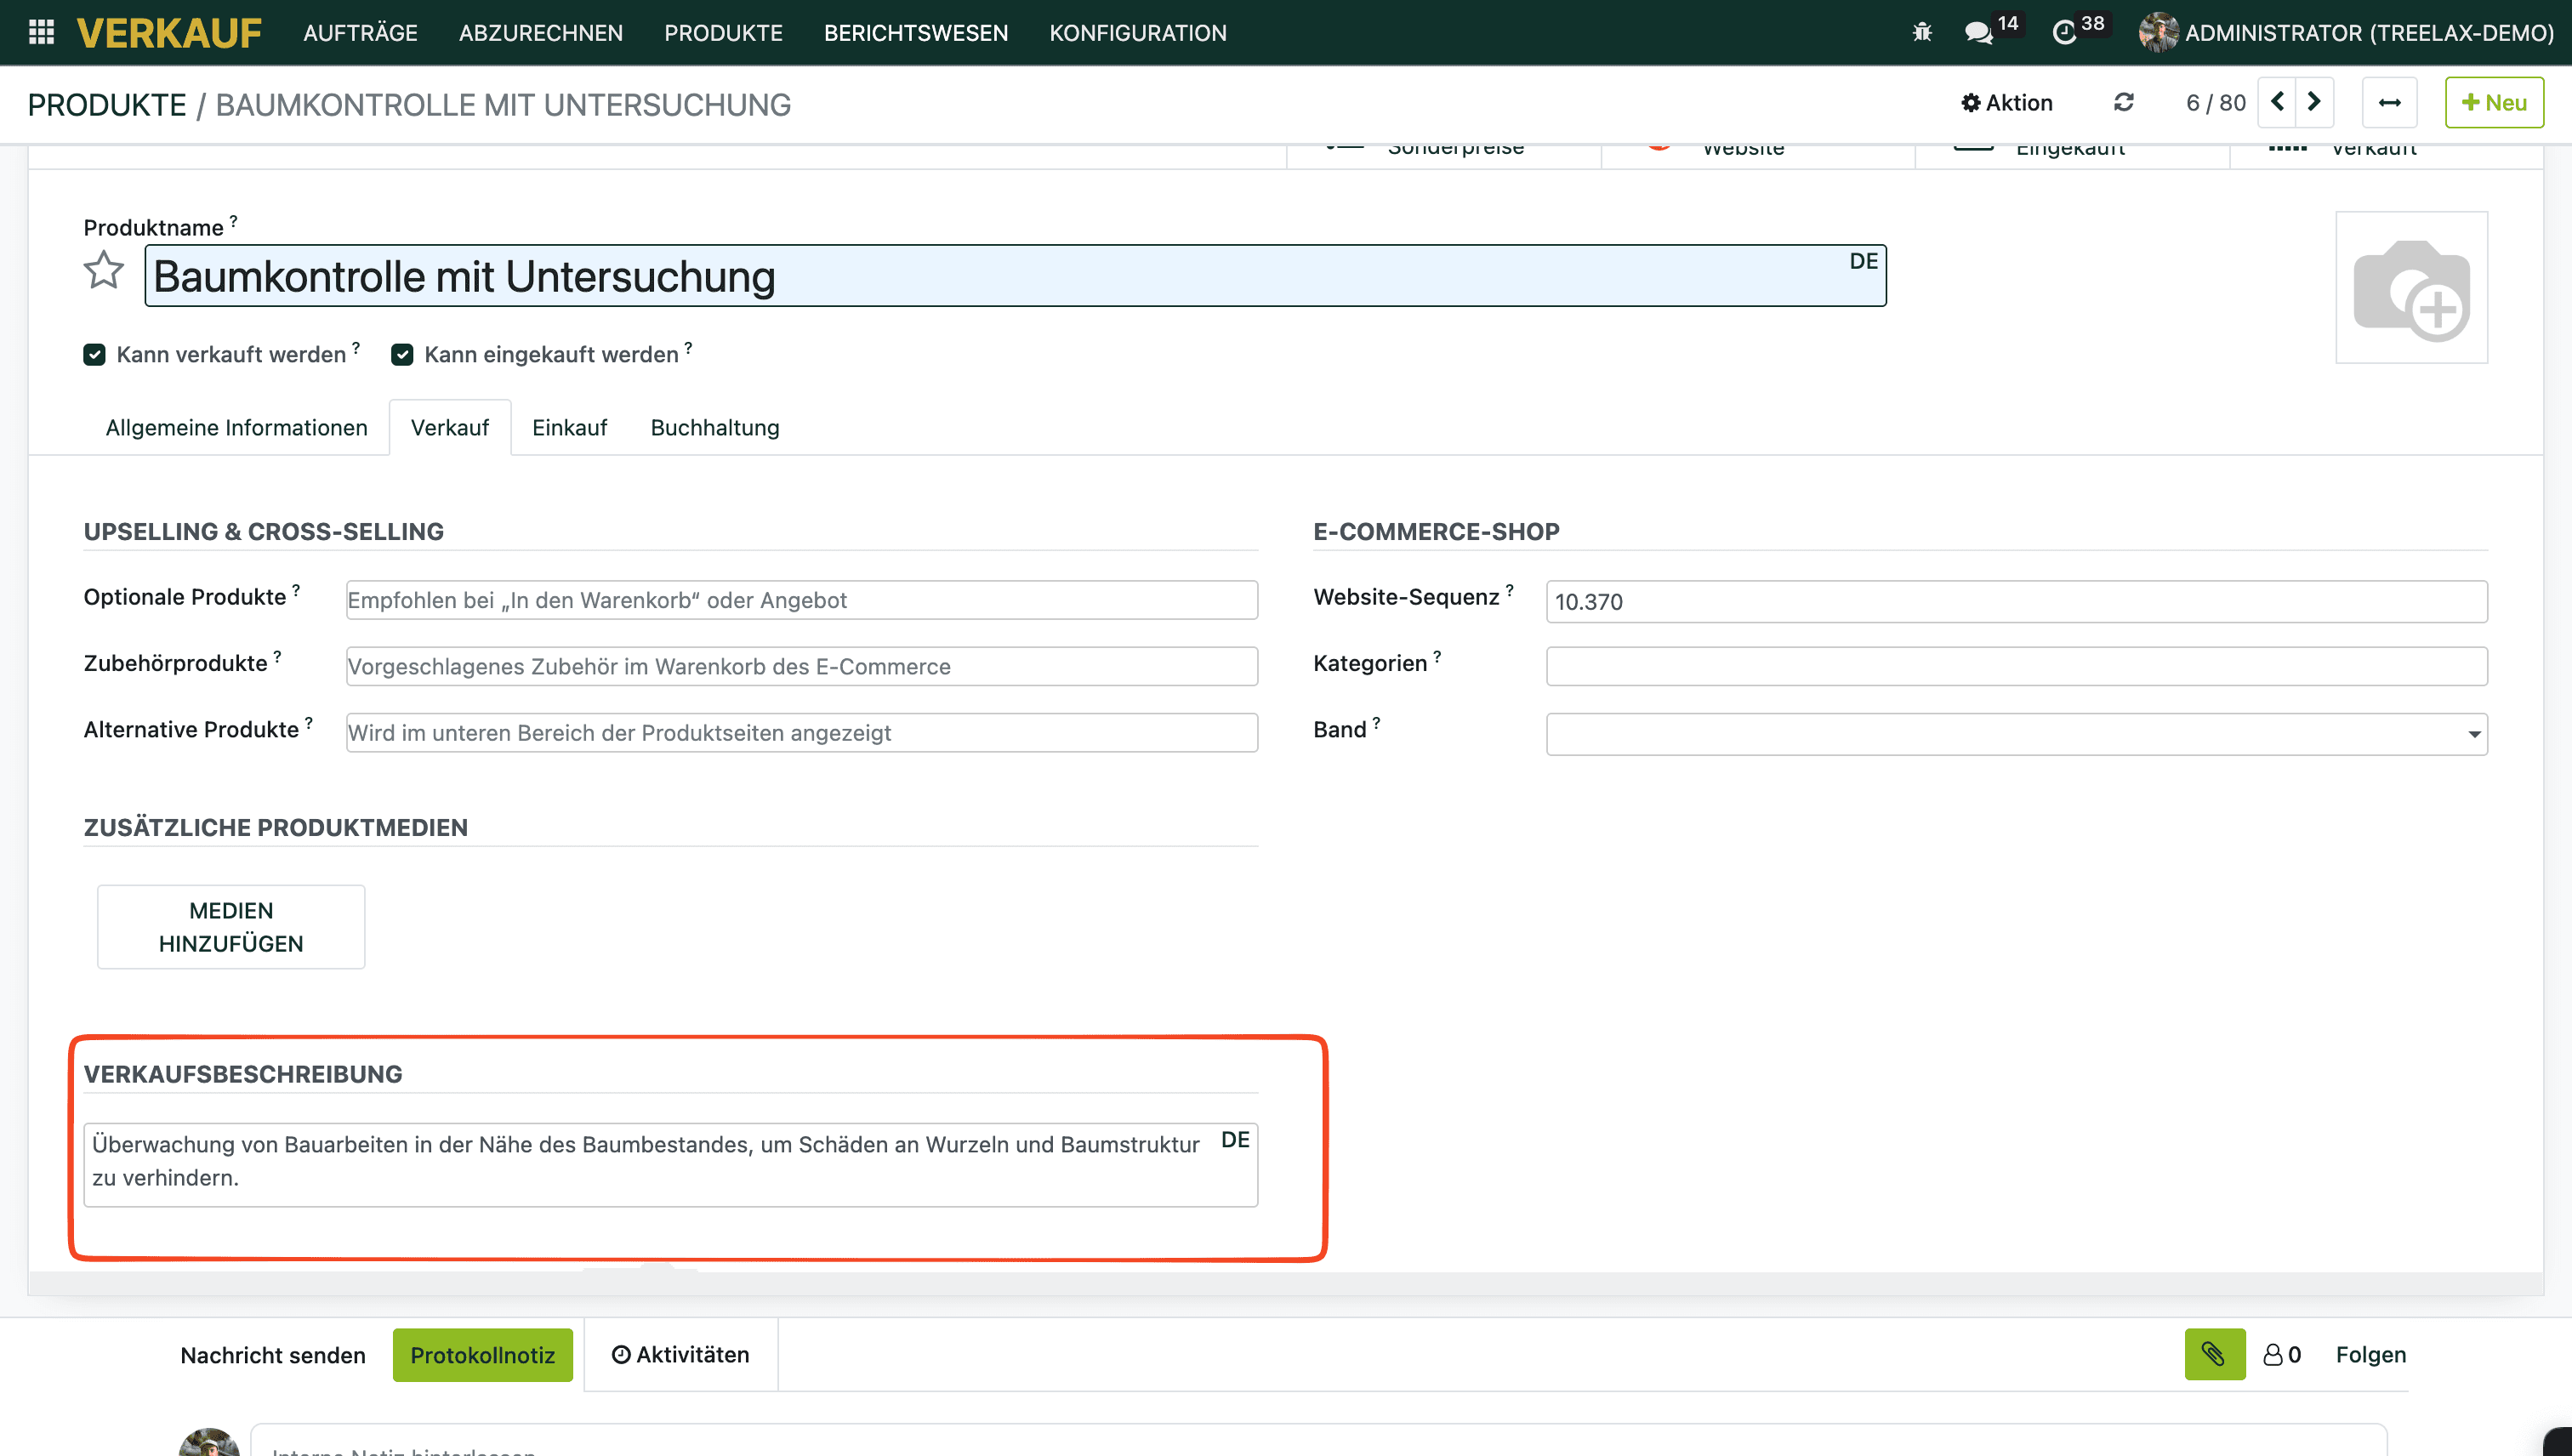Image resolution: width=2572 pixels, height=1456 pixels.
Task: Open the Konfiguration menu
Action: 1137,32
